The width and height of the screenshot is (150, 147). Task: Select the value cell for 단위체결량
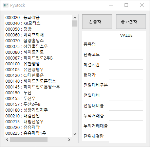[x=126, y=136]
